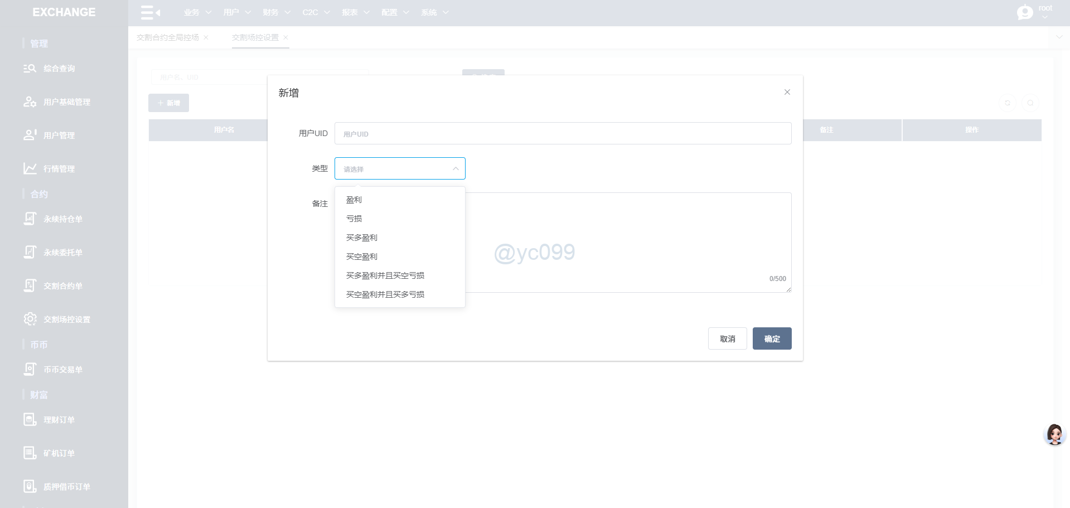Click the 行情管理 chart icon

click(30, 168)
